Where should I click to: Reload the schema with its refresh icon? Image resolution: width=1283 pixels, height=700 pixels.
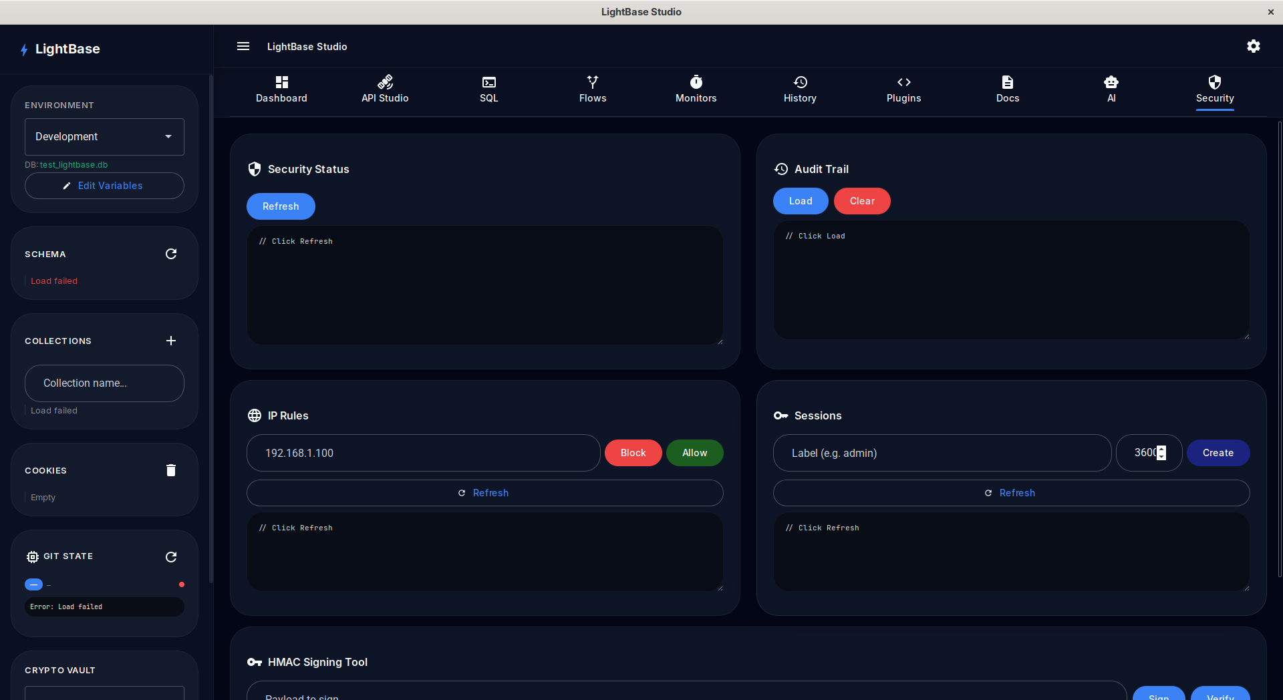pos(171,254)
